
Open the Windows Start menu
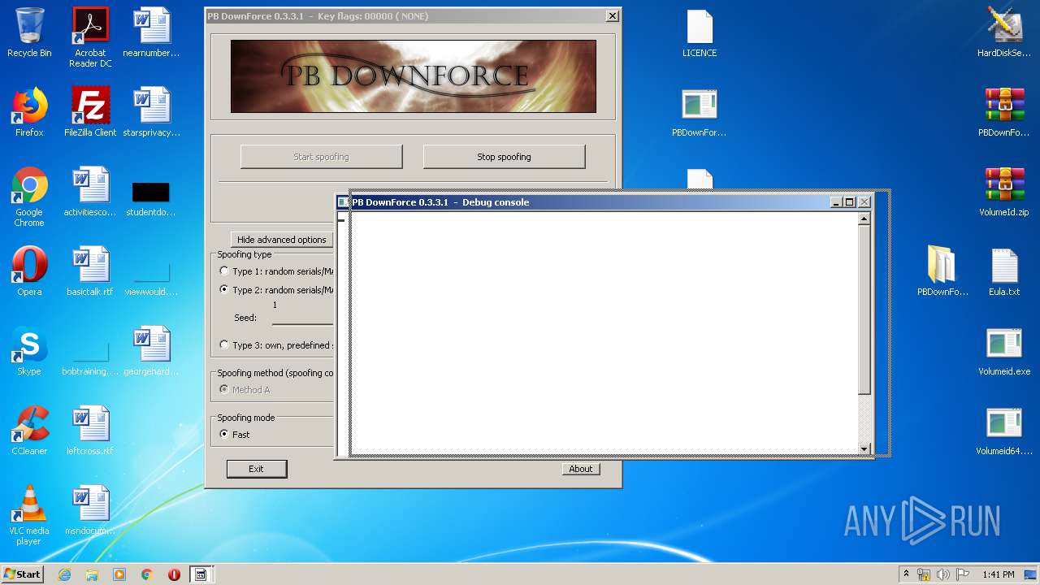tap(23, 574)
